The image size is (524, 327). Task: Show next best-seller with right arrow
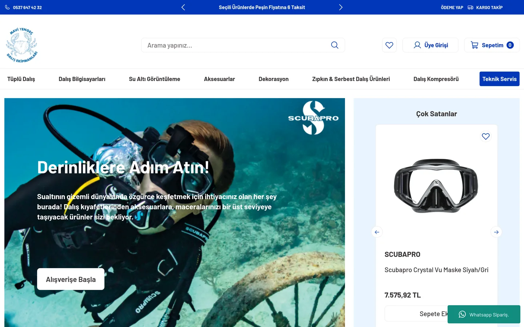(496, 232)
